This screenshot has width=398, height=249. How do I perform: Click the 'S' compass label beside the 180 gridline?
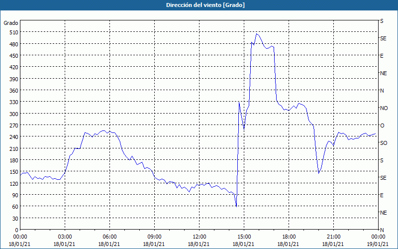pyautogui.click(x=382, y=160)
